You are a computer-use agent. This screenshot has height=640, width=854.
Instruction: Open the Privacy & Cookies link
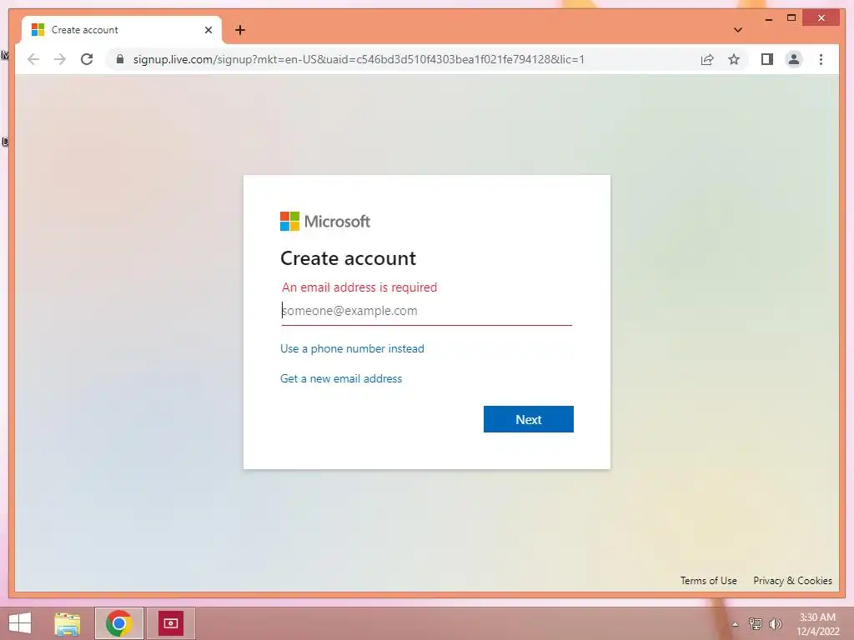[792, 581]
